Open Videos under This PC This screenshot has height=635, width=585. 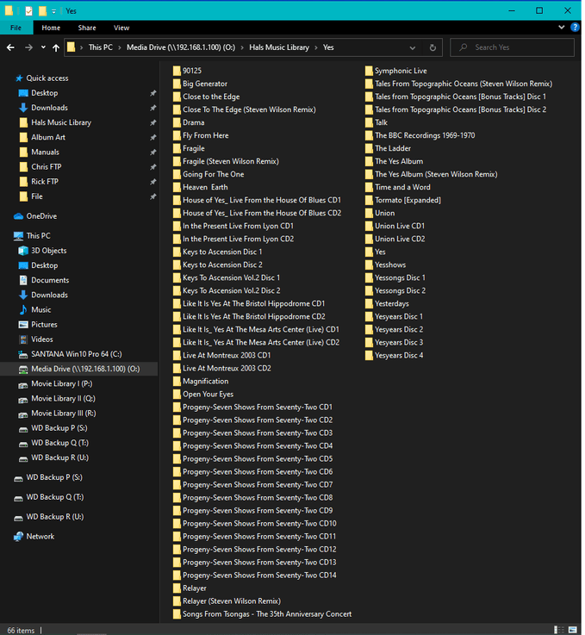(x=42, y=339)
